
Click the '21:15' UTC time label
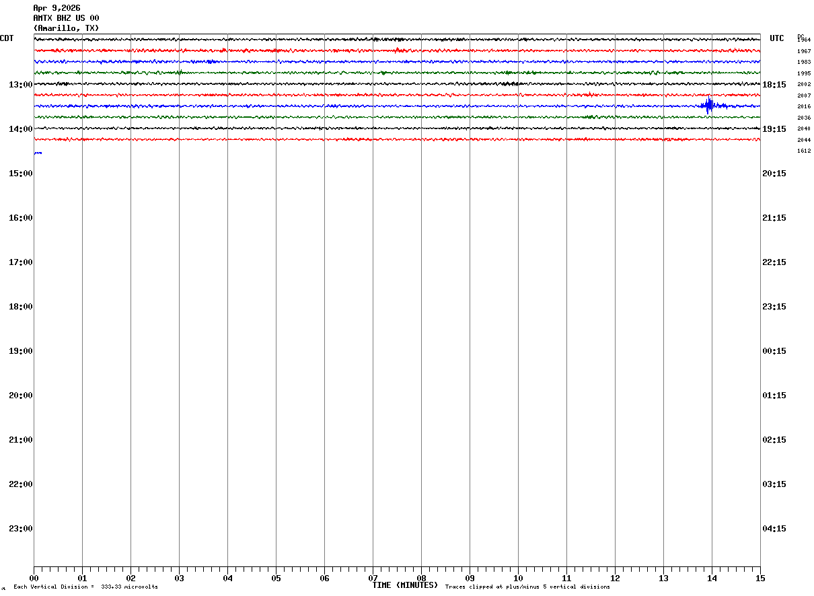[x=774, y=218]
